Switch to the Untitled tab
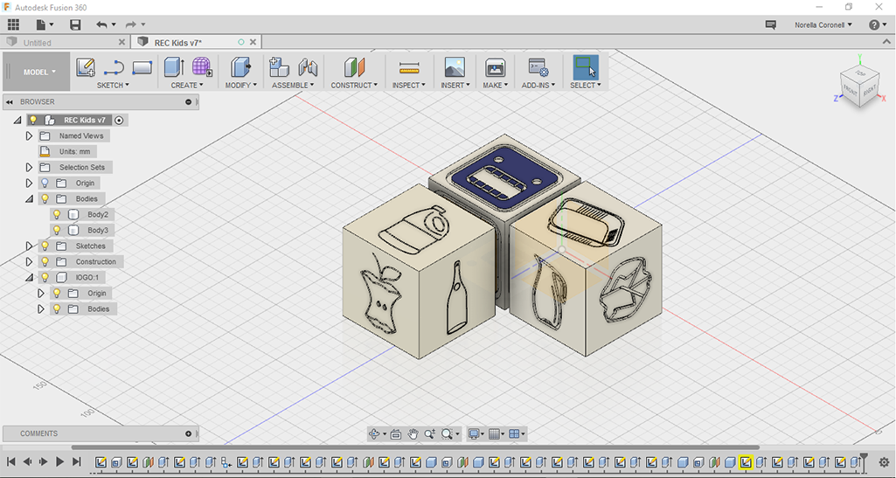Screen dimensions: 896x478 [x=37, y=43]
